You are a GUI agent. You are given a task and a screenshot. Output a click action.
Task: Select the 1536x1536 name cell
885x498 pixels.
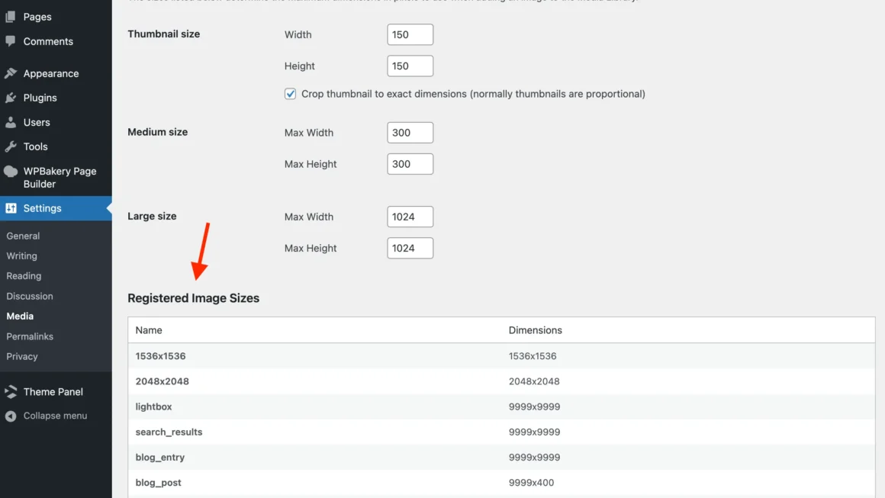160,356
